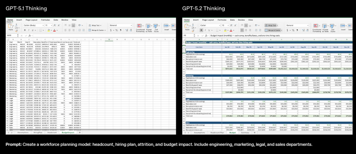
Task: Select column M header in GPT-5.1 window
Action: click(x=109, y=40)
